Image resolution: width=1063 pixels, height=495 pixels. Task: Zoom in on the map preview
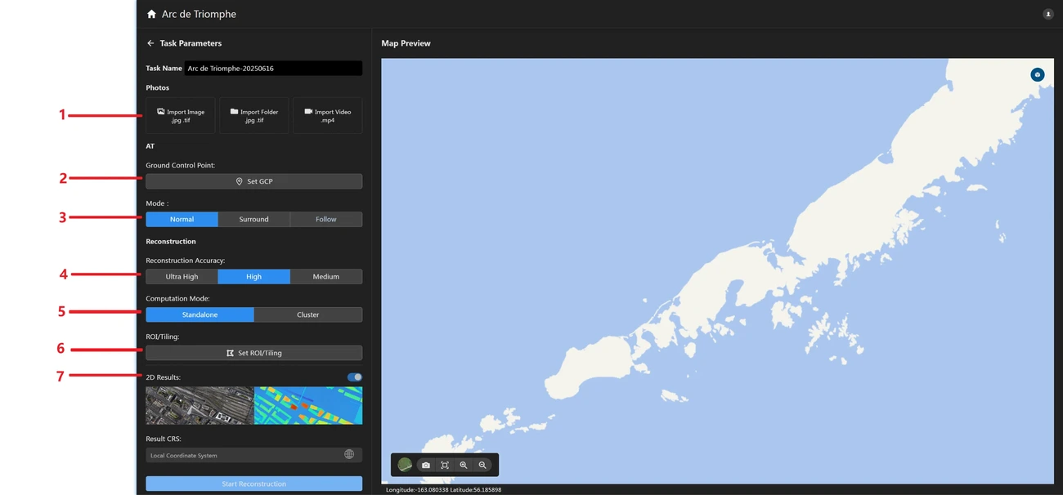click(464, 465)
